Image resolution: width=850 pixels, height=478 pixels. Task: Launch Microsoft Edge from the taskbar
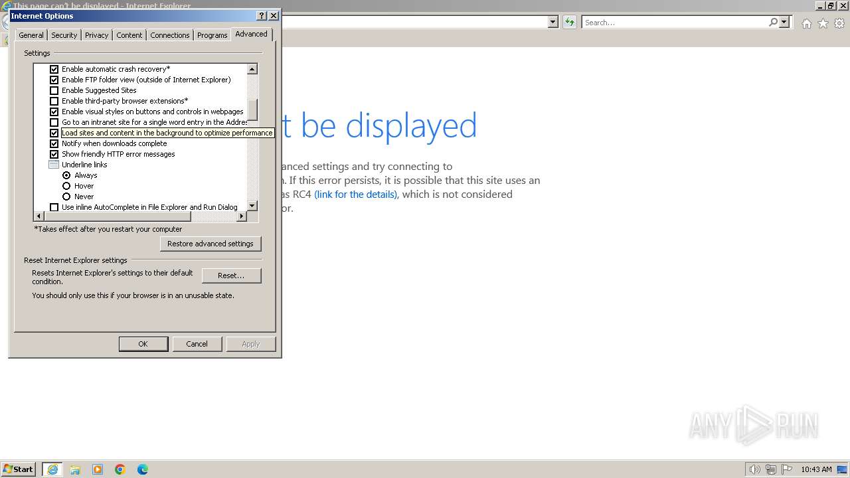pos(143,469)
